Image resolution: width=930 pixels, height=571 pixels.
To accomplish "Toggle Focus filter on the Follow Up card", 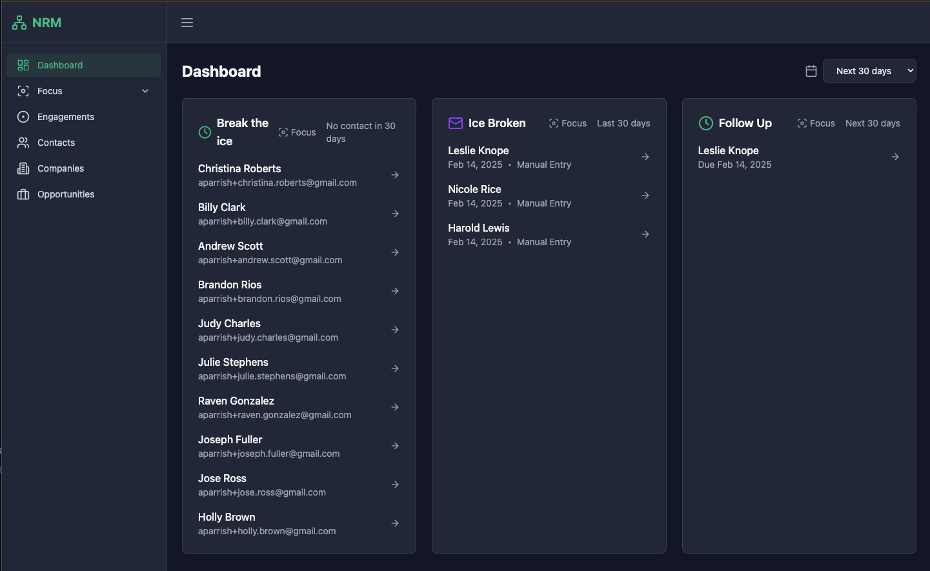I will 815,123.
